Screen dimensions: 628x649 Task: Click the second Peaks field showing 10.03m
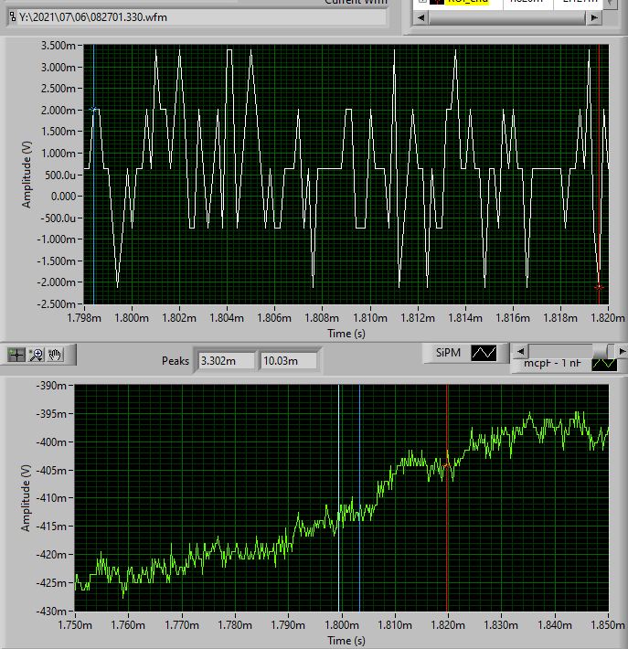[289, 361]
